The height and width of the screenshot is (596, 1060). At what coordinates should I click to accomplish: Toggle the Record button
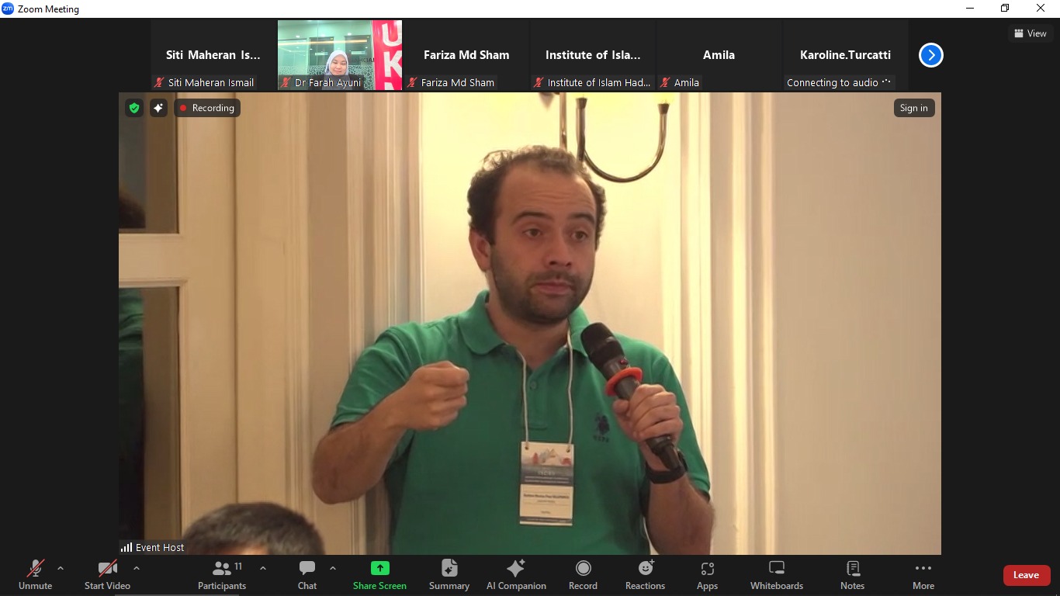pos(583,575)
